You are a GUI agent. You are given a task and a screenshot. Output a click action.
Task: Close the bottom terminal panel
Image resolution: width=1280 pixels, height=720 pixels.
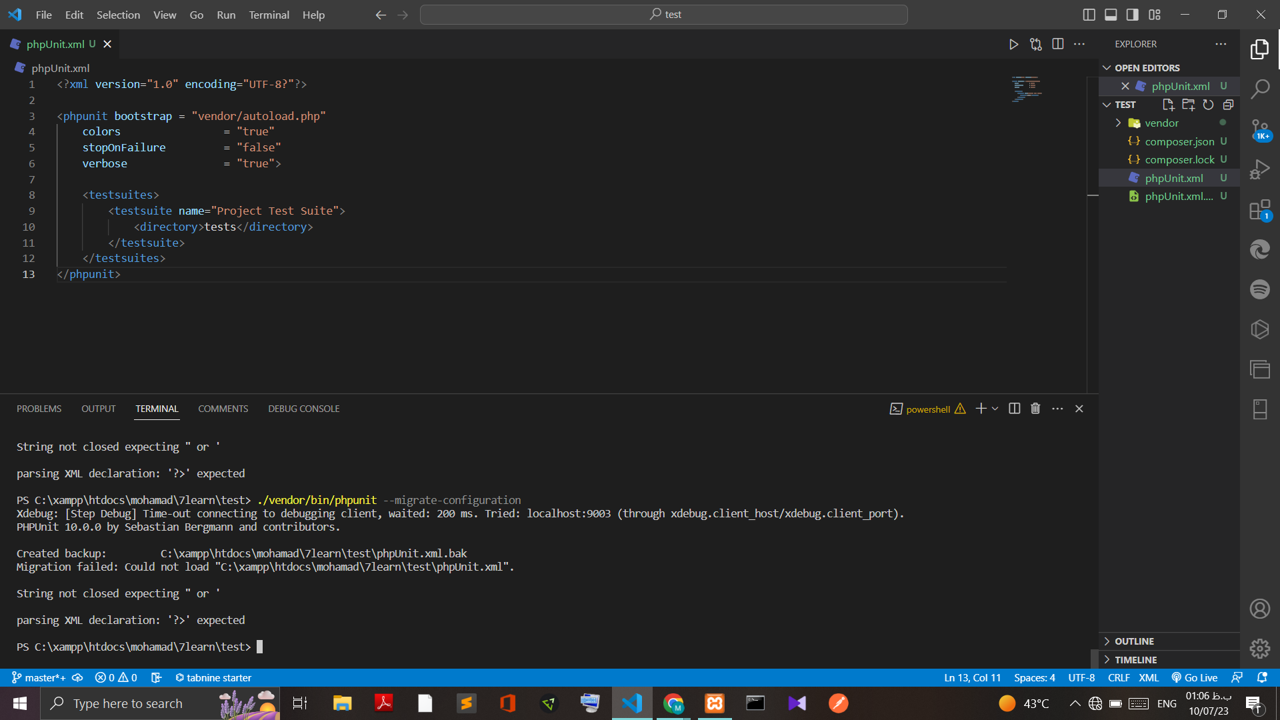[x=1079, y=409]
